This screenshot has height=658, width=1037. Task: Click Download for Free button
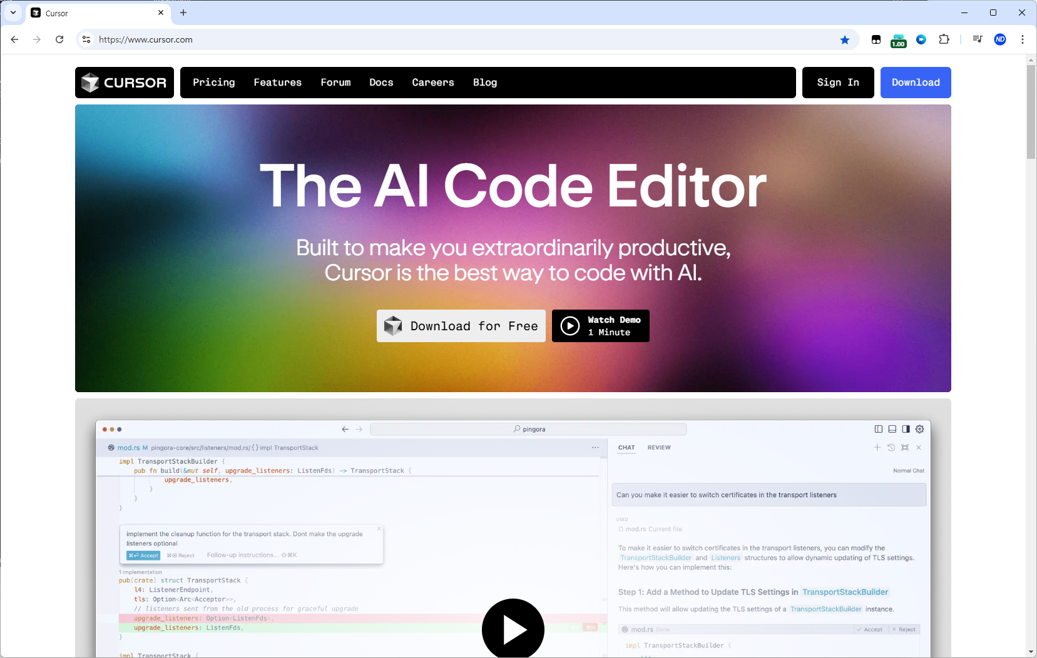[x=461, y=326]
